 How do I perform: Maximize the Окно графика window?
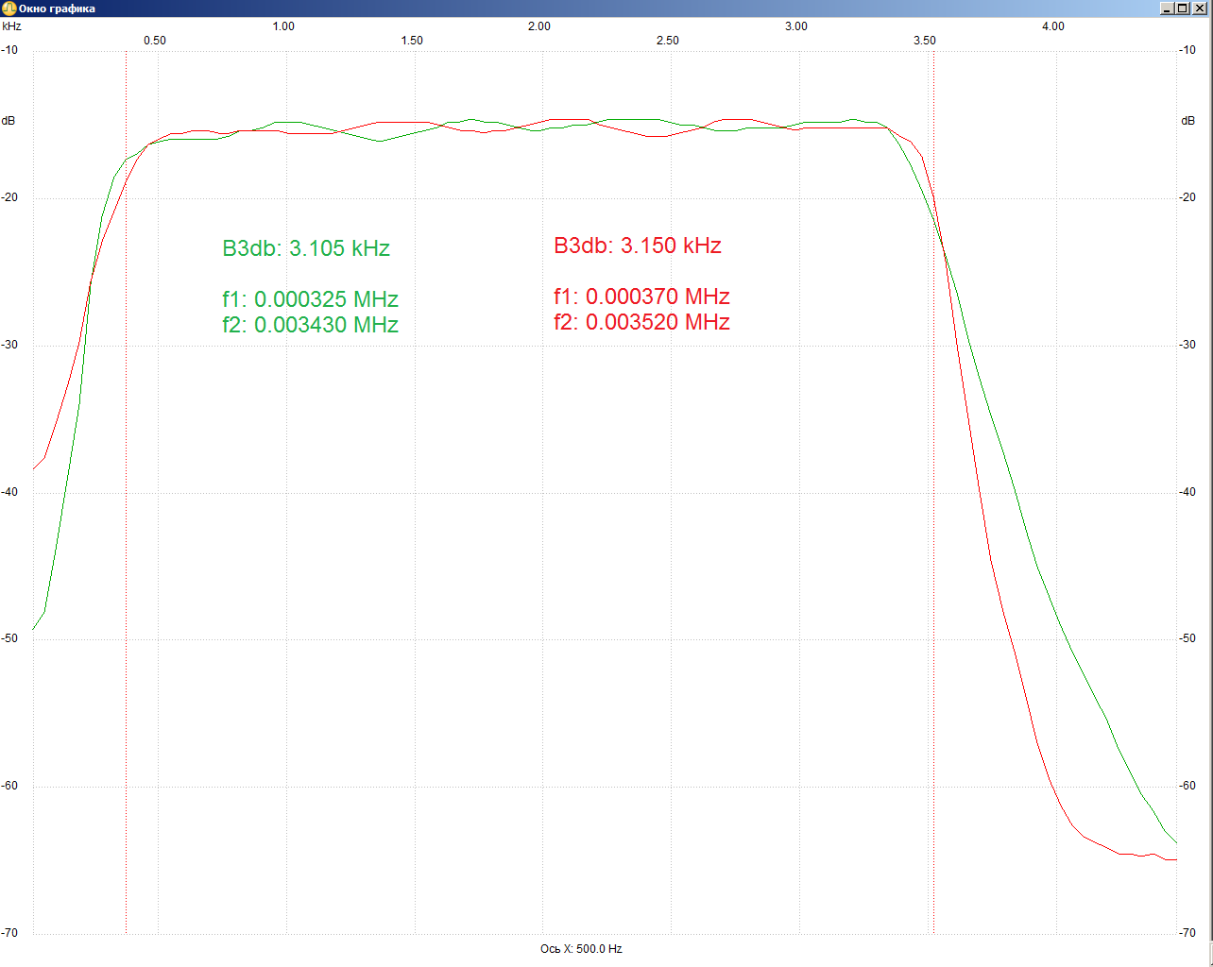1183,8
